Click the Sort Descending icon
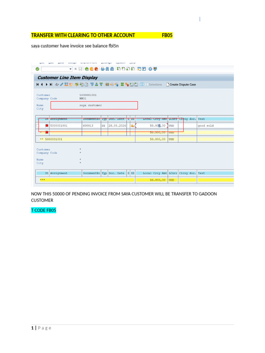The image size is (265, 353). (101, 84)
